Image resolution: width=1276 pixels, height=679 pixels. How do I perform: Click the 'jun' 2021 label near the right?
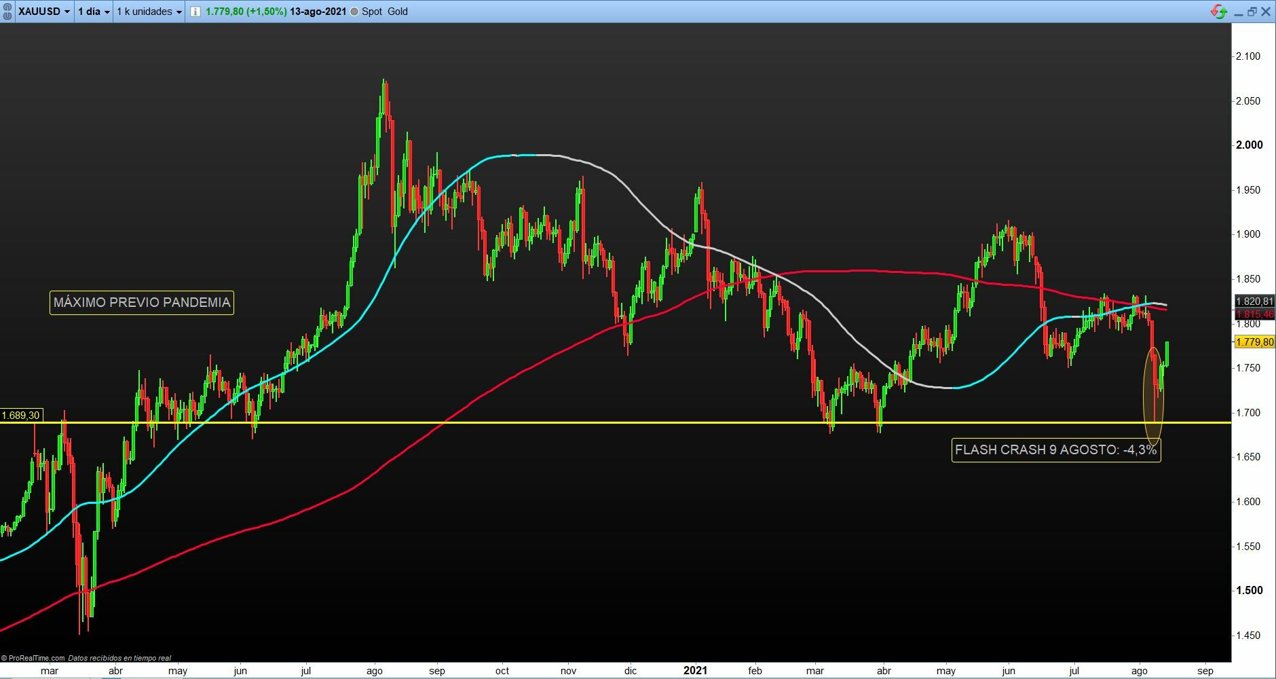pyautogui.click(x=1009, y=671)
